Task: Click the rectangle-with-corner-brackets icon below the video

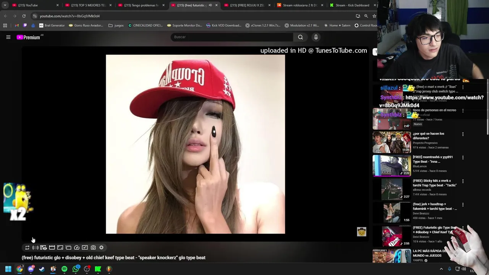Action: point(60,247)
